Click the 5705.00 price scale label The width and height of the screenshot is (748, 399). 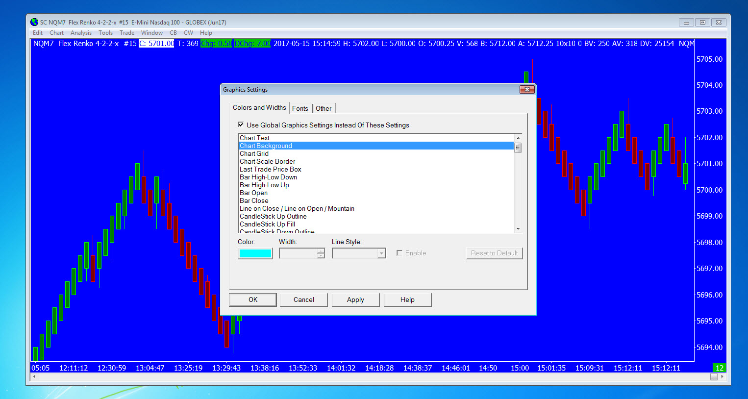(709, 59)
